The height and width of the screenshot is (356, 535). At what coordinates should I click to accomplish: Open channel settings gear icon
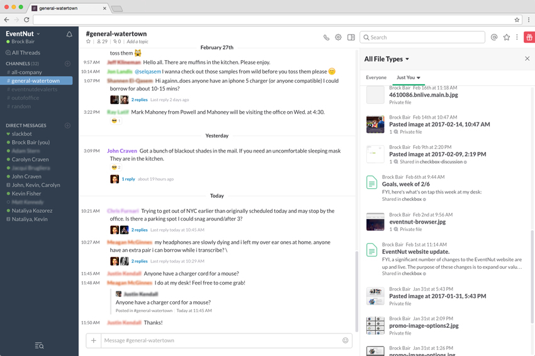point(338,38)
